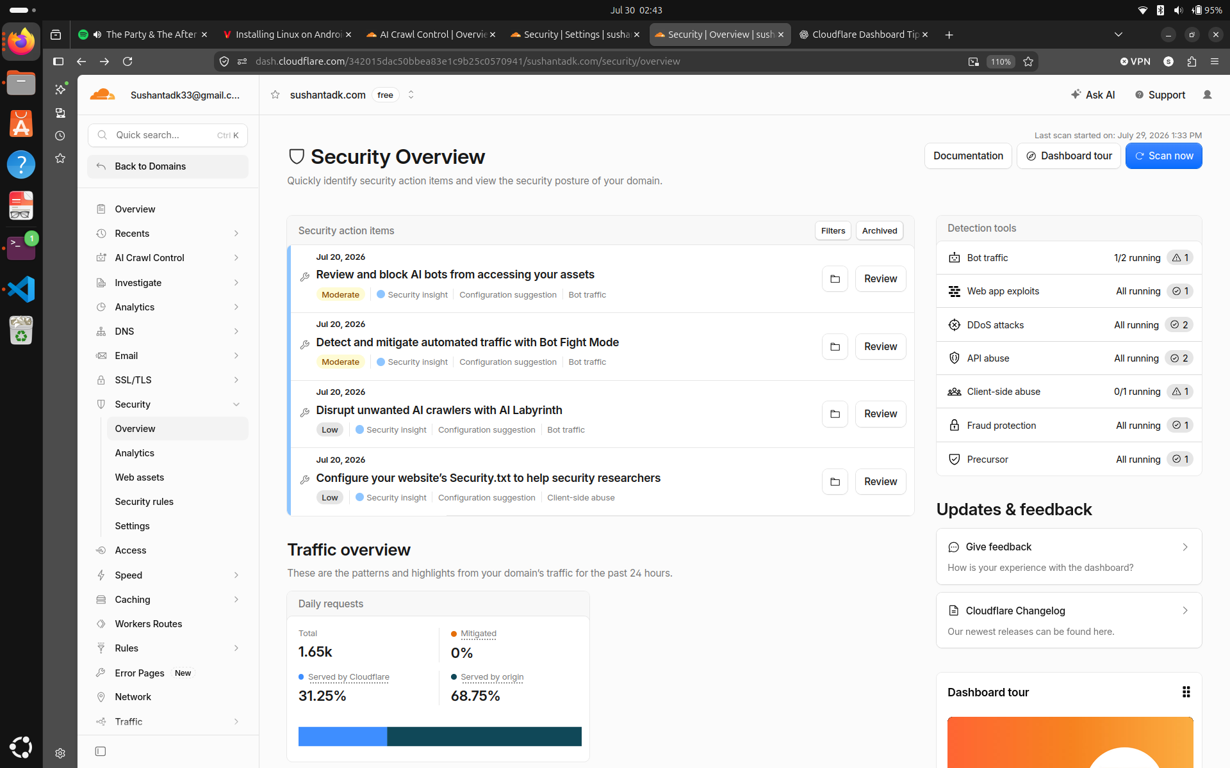The height and width of the screenshot is (768, 1230).
Task: Click the Web app exploits check badge
Action: (1180, 291)
